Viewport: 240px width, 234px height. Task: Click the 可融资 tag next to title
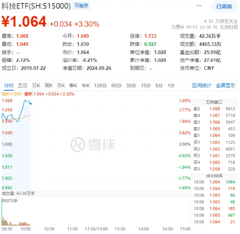tap(81, 6)
